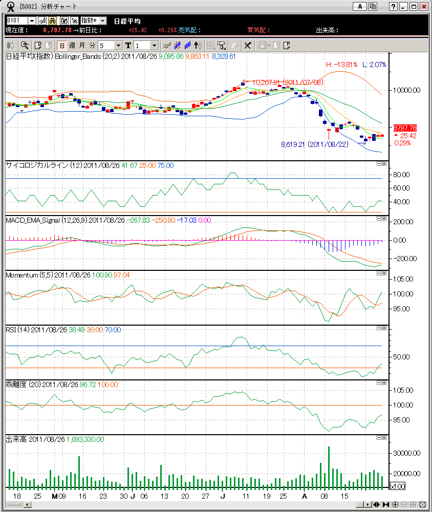Minimize the RSI (14) indicator panel

click(378, 328)
